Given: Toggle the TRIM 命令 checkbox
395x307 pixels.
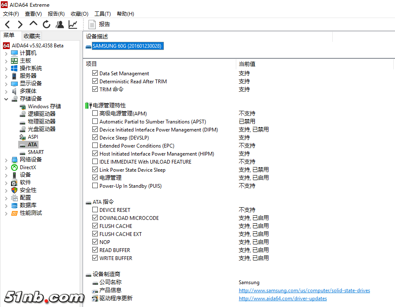Looking at the screenshot, I should pyautogui.click(x=95, y=89).
